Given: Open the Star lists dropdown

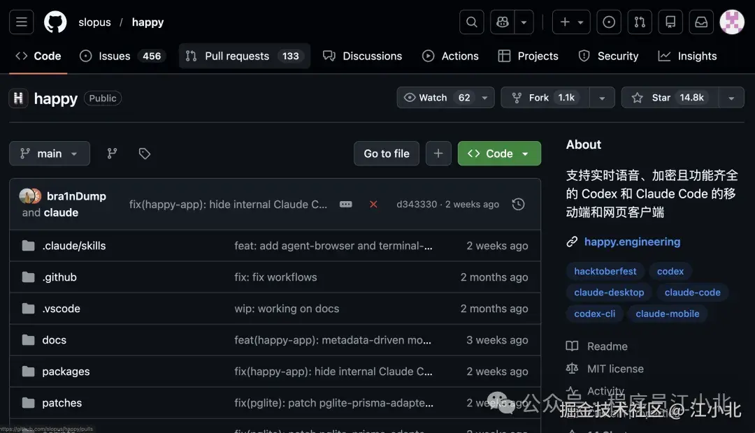Looking at the screenshot, I should pos(731,98).
